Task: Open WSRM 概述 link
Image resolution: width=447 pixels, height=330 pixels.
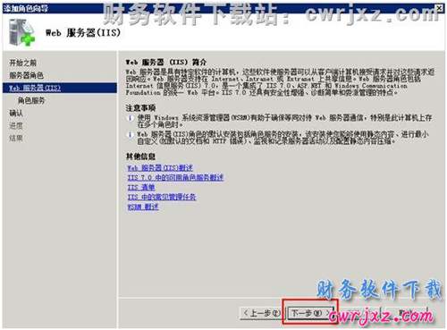Action: tap(143, 207)
